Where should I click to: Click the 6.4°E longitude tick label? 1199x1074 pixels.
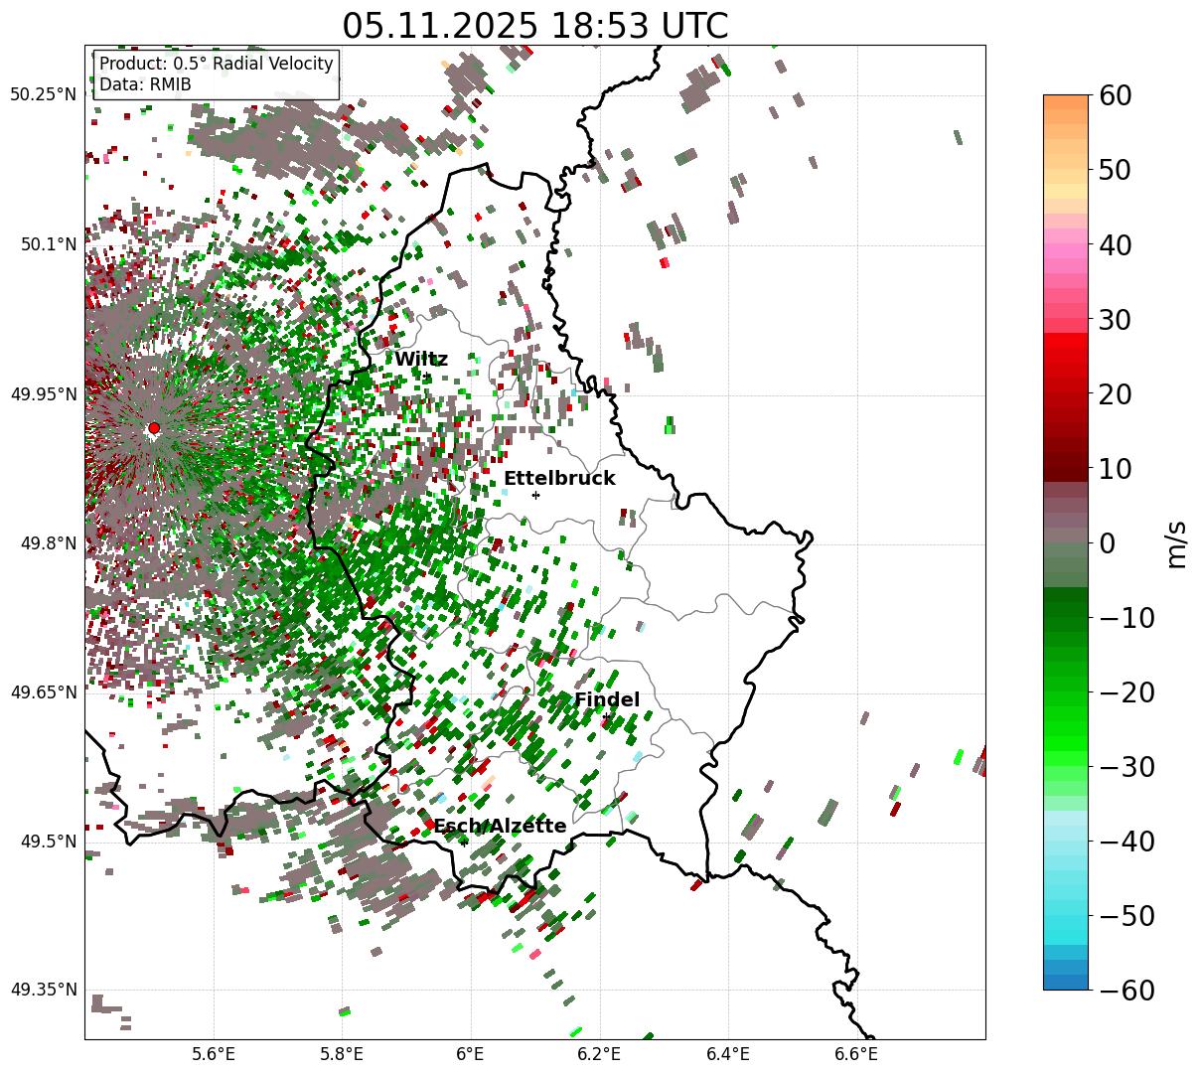[x=727, y=1054]
